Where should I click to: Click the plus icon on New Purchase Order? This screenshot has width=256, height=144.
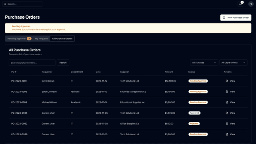point(224,18)
